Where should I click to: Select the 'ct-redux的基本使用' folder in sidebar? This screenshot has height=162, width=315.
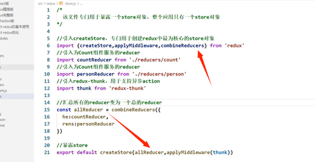tap(15, 27)
